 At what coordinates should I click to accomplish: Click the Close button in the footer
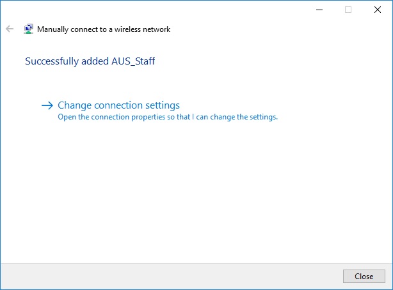364,276
